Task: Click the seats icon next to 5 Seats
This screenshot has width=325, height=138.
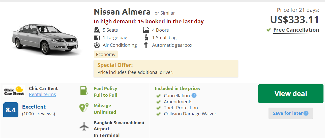Action: click(x=97, y=30)
